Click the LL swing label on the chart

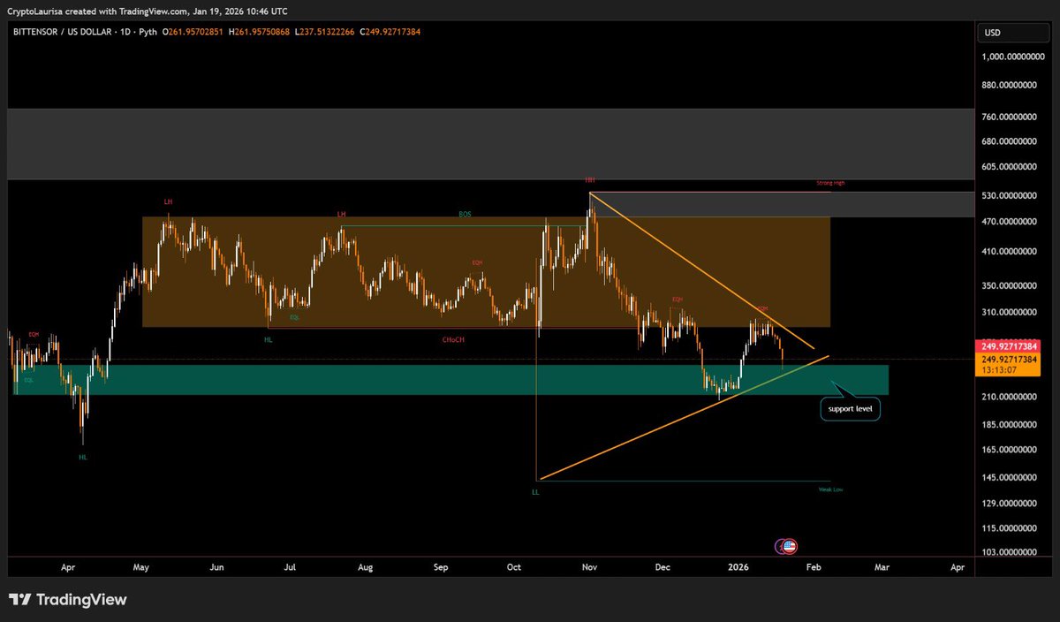pos(536,492)
